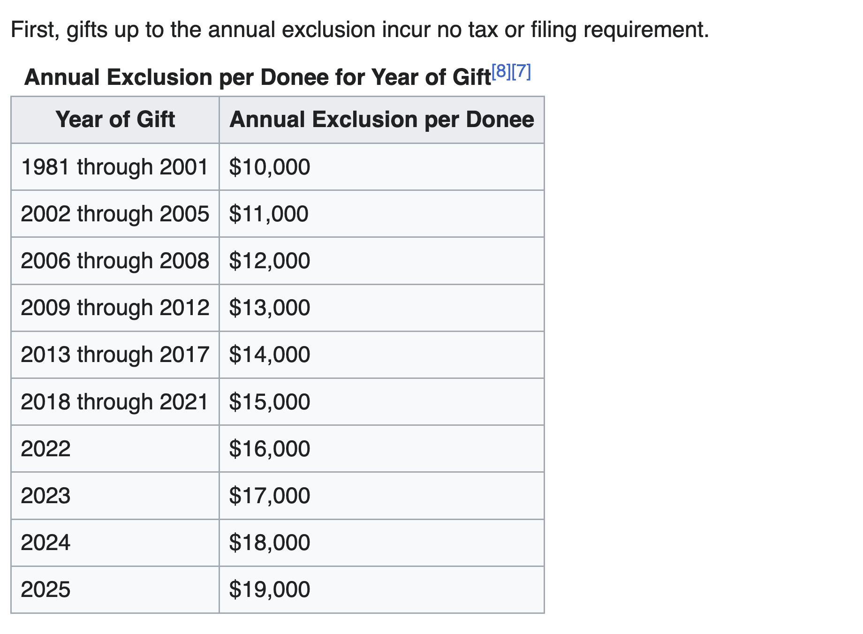Viewport: 863px width, 634px height.
Task: Click the $15,000 exclusion amount
Action: point(270,402)
